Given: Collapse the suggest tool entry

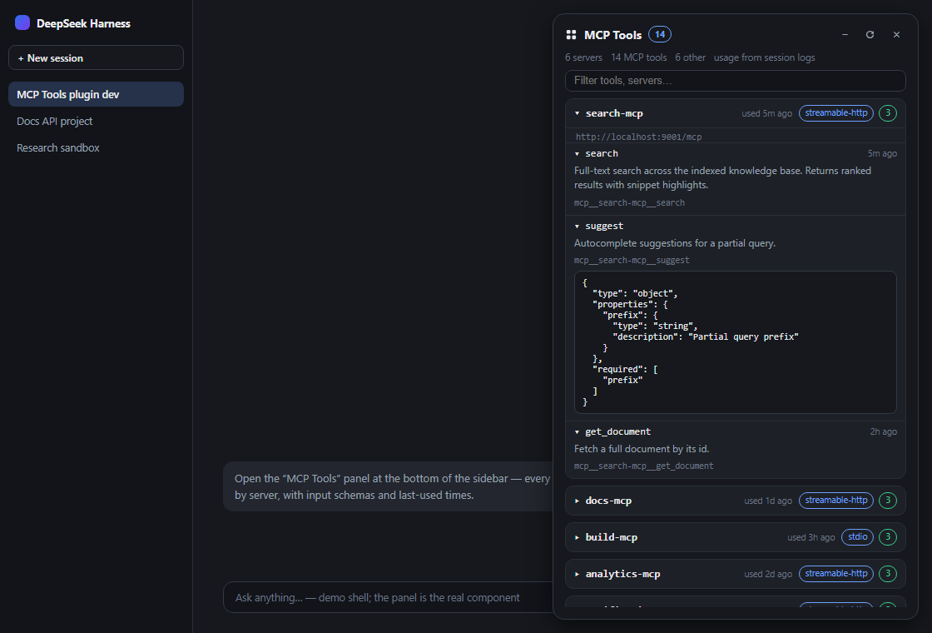Looking at the screenshot, I should (578, 226).
